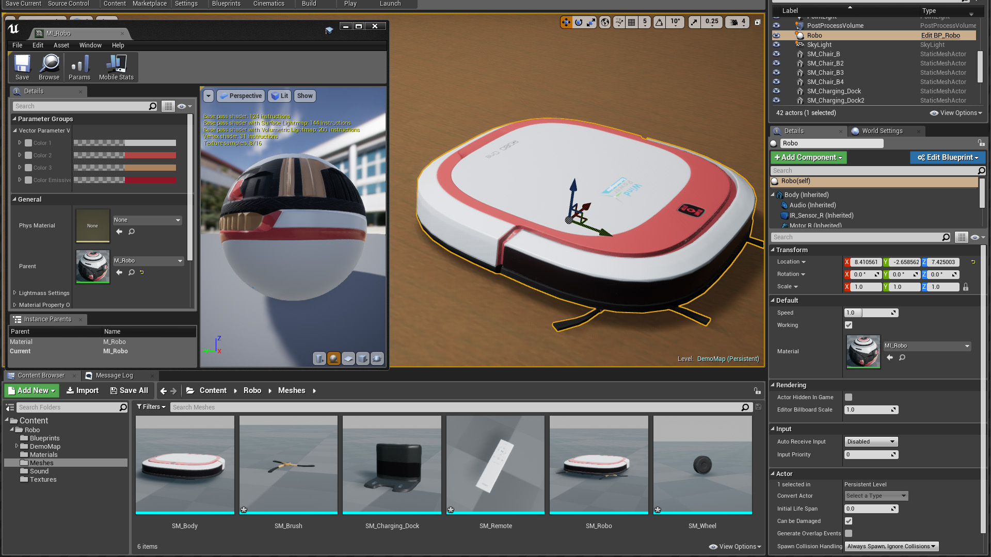The height and width of the screenshot is (557, 991).
Task: Toggle world/local coordinate system globe
Action: [605, 22]
